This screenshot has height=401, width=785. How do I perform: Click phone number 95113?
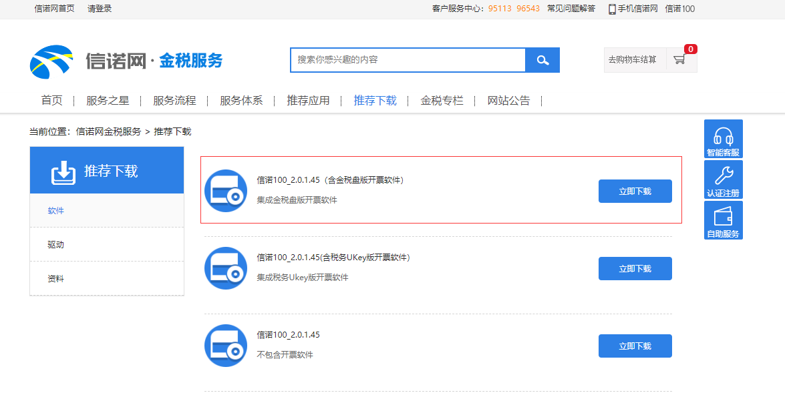[500, 9]
